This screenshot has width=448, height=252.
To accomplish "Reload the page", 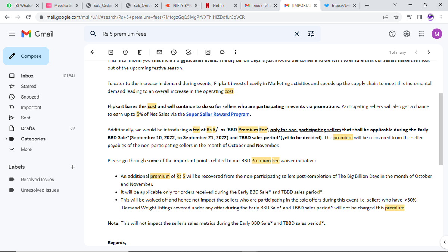I will pyautogui.click(x=28, y=17).
